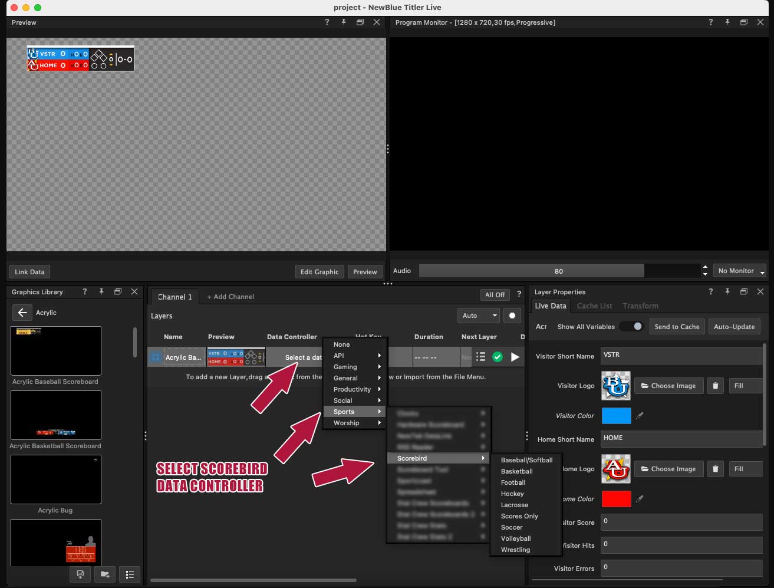Screen dimensions: 774x588
Task: Pin the Preview panel
Action: tap(343, 22)
